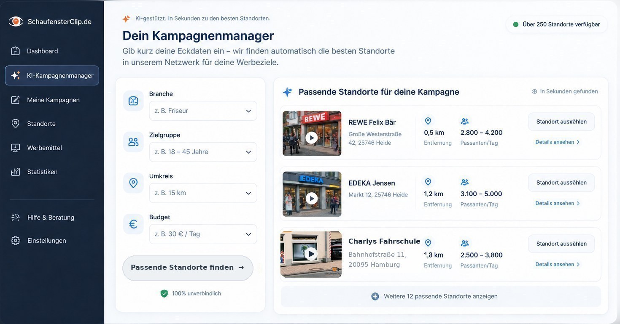620x324 pixels.
Task: Click the EDEKA Jensen title
Action: tap(372, 183)
